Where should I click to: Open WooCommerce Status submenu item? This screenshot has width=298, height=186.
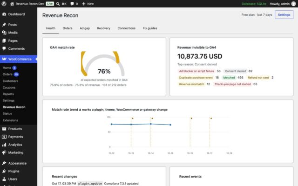pos(7,113)
